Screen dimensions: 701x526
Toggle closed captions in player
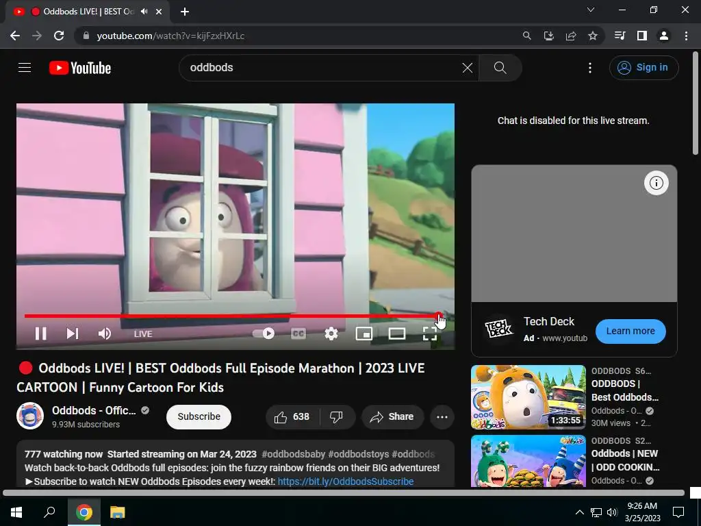[x=298, y=334]
